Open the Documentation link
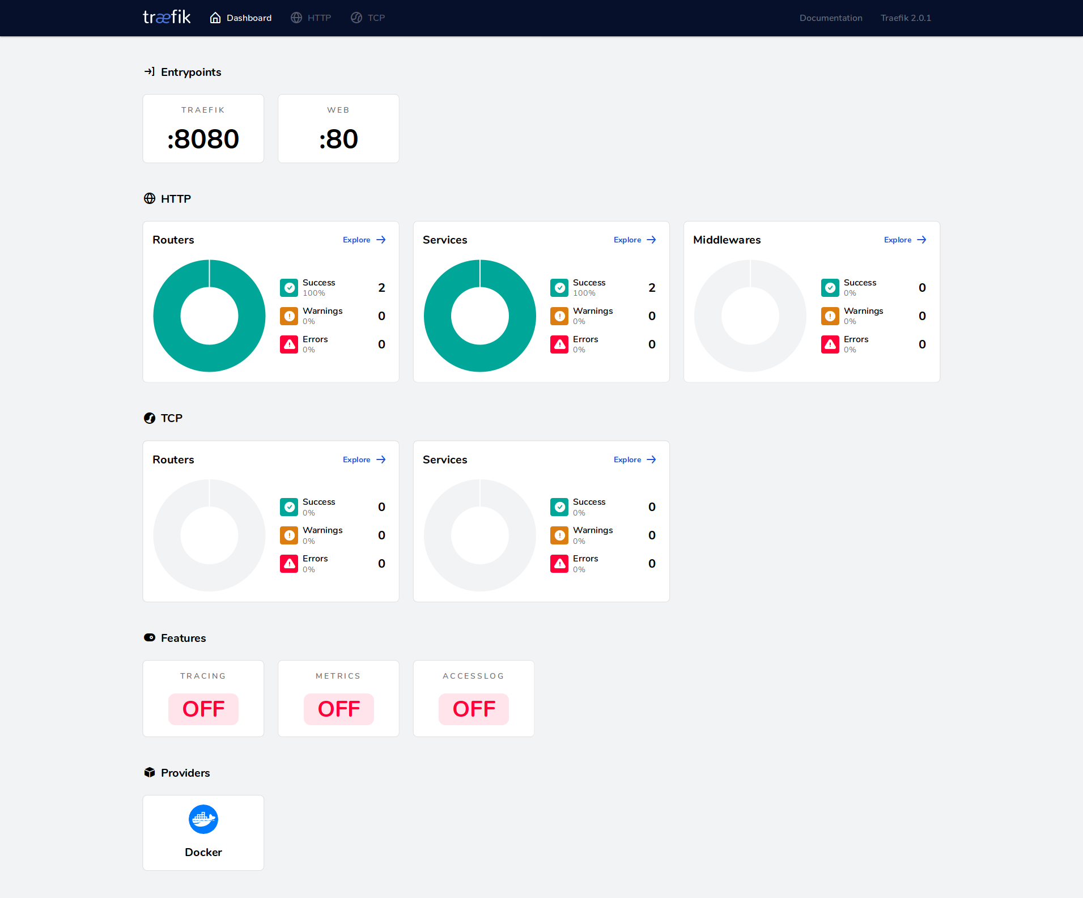Screen dimensions: 1083x898 coord(831,18)
